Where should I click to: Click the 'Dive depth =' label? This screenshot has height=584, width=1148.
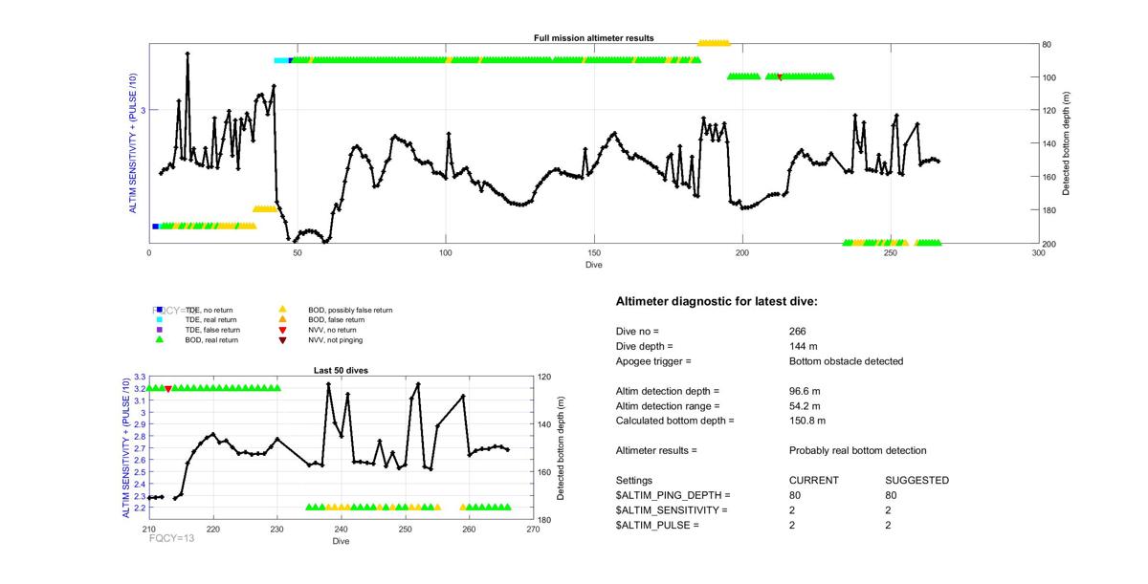point(644,346)
